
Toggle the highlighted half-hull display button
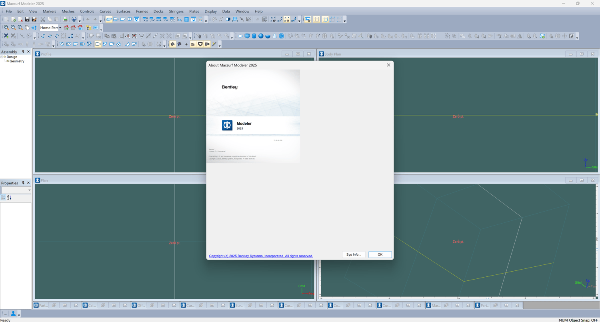coord(207,44)
